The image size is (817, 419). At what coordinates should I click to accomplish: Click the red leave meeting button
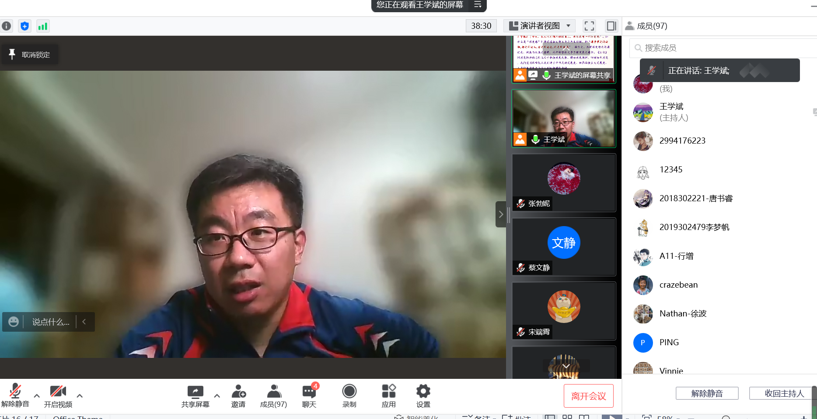coord(588,396)
